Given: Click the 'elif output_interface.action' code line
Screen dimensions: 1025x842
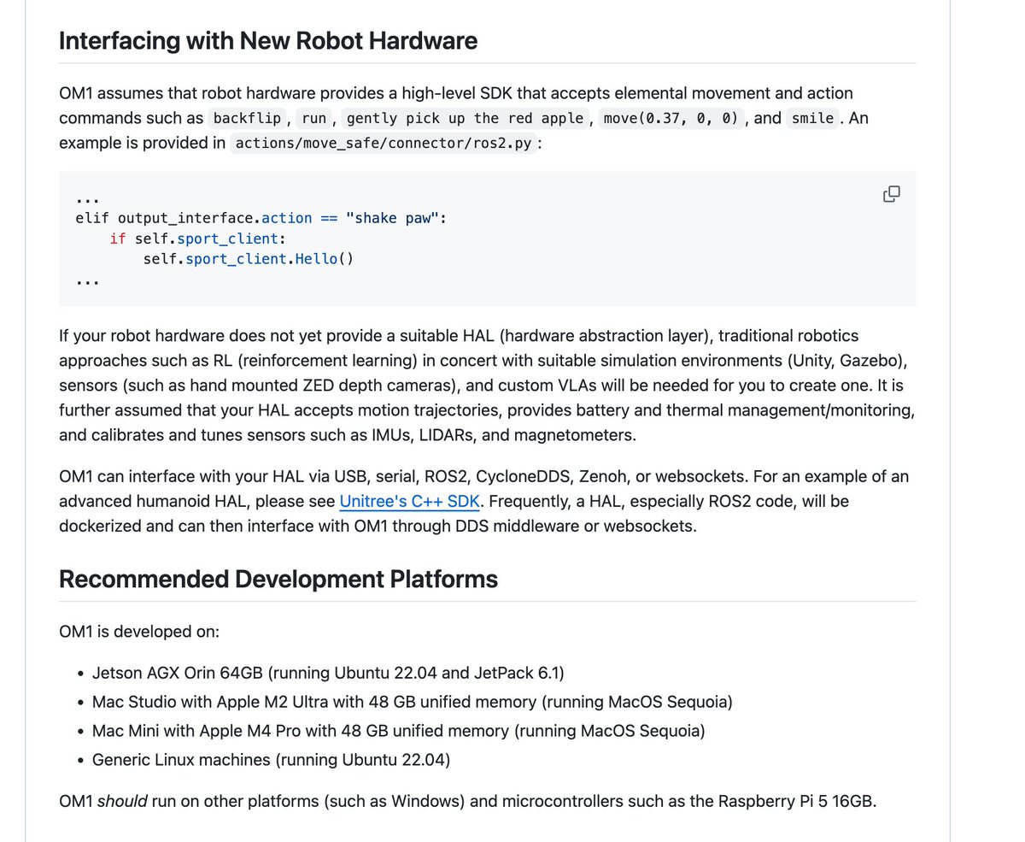Looking at the screenshot, I should pyautogui.click(x=261, y=218).
